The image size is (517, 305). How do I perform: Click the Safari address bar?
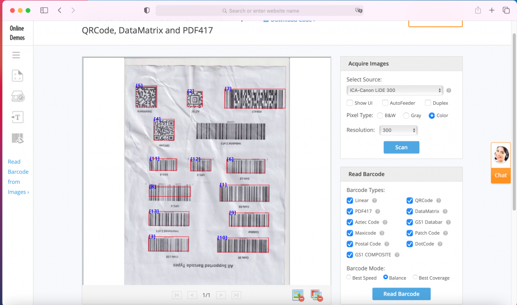coord(259,10)
